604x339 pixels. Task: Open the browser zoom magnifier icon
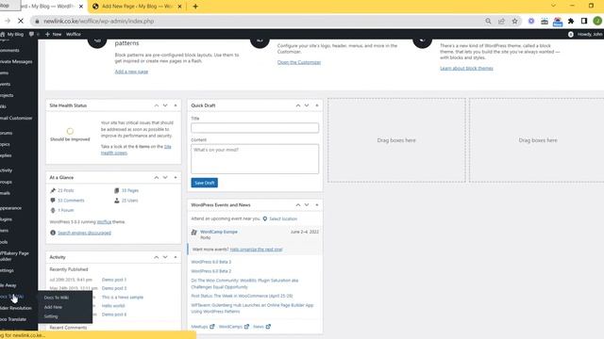point(488,21)
